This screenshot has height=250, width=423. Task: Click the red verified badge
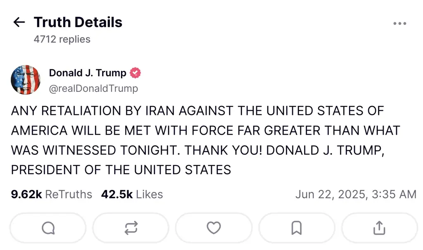pyautogui.click(x=135, y=73)
